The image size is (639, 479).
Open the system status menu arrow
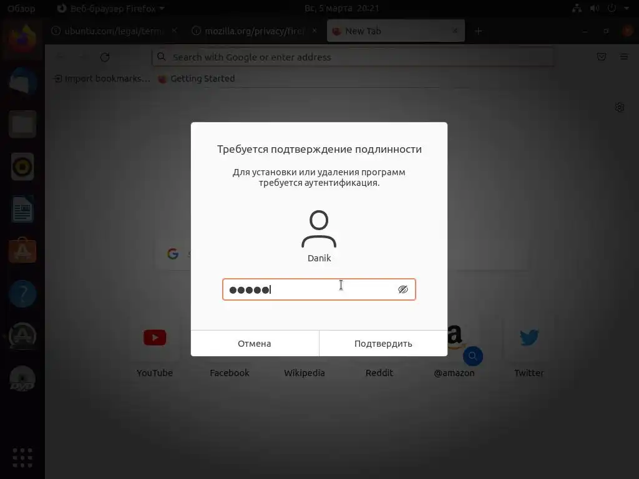coord(627,8)
